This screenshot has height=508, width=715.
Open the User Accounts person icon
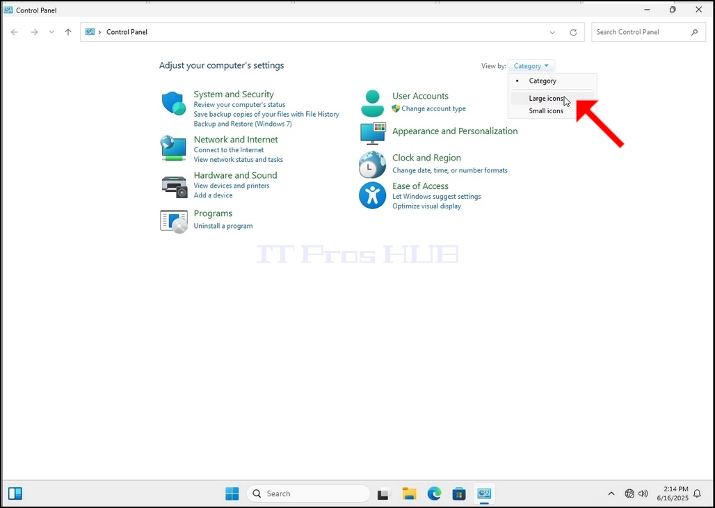373,104
